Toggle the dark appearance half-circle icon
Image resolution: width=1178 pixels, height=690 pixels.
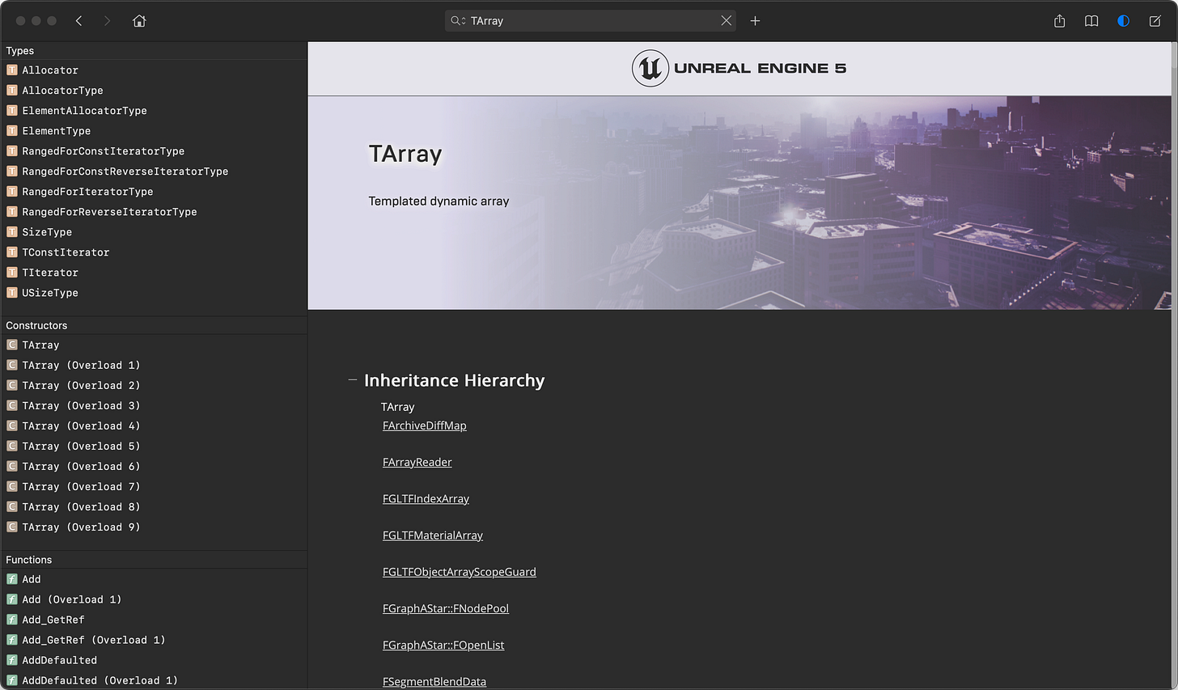pos(1123,21)
